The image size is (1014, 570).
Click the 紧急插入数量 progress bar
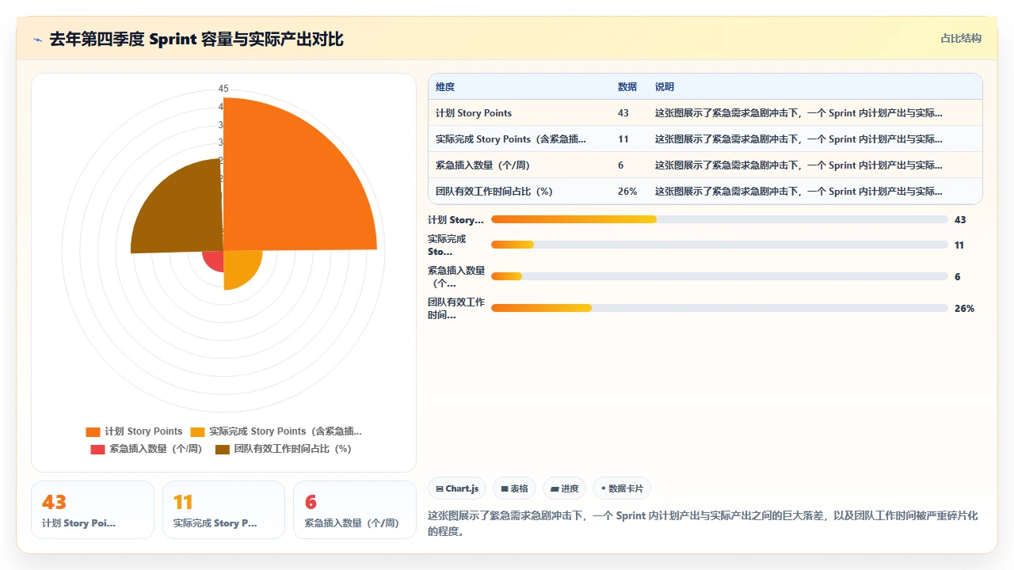click(719, 276)
